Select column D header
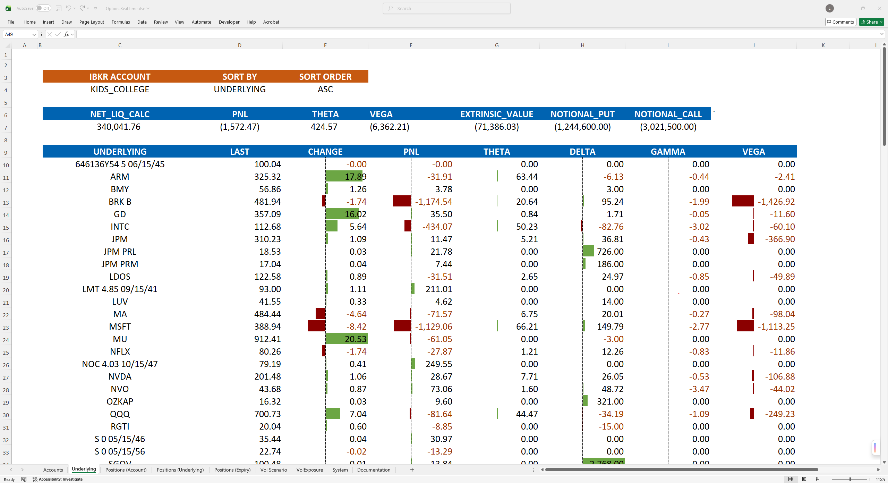The height and width of the screenshot is (483, 888). coord(240,45)
